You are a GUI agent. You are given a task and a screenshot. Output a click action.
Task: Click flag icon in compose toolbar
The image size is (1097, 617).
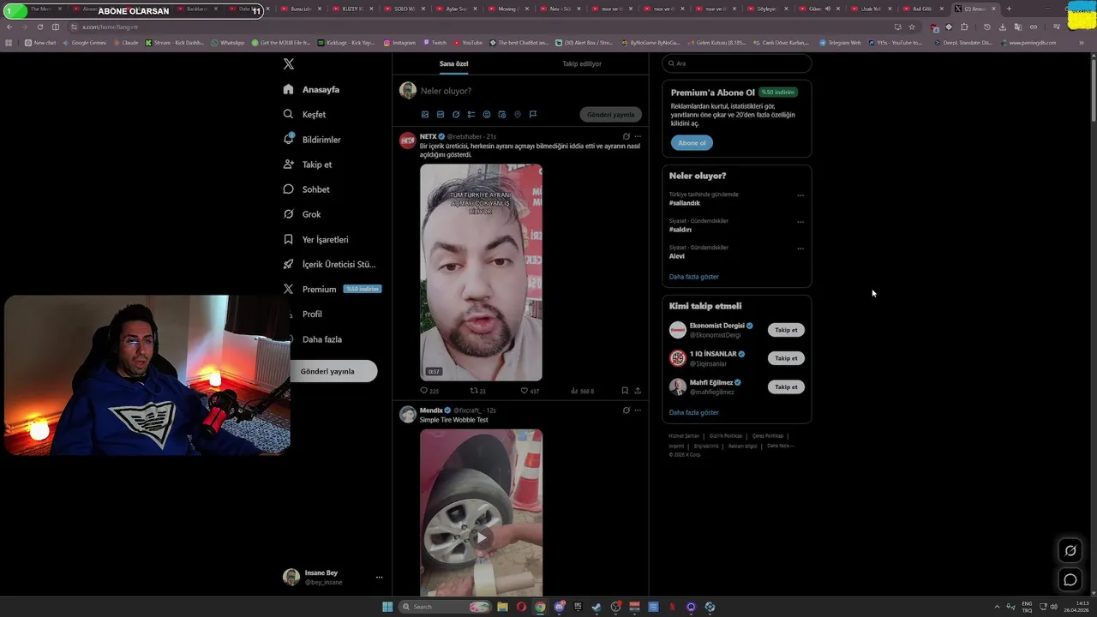pyautogui.click(x=533, y=114)
